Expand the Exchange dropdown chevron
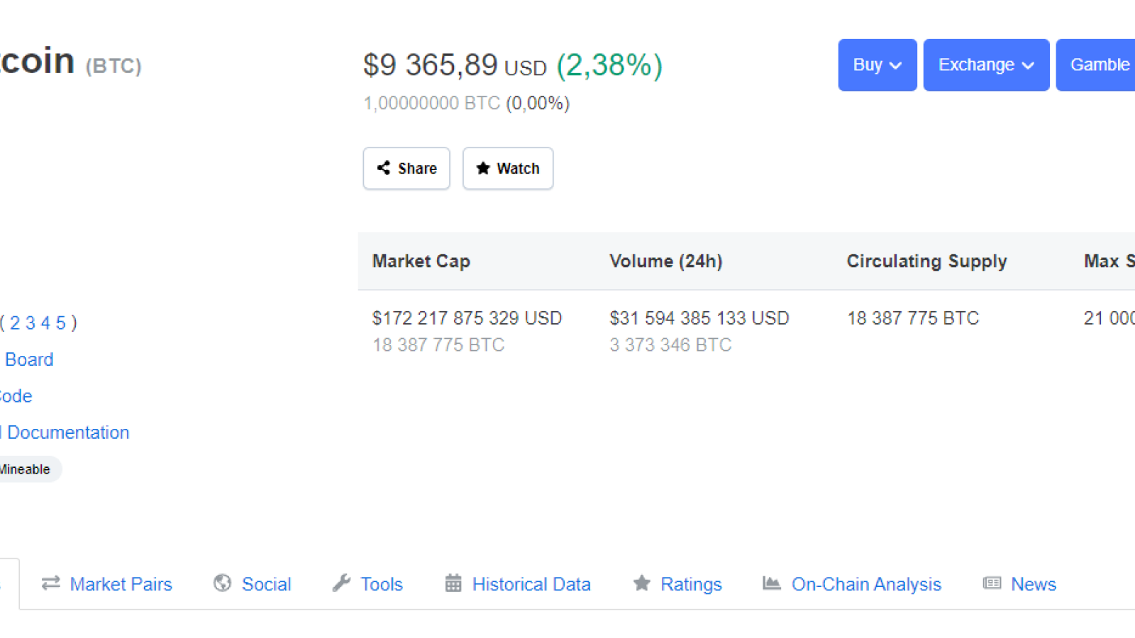This screenshot has height=638, width=1135. (1028, 65)
